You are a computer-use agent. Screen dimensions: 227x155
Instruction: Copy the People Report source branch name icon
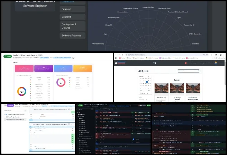tap(73, 58)
